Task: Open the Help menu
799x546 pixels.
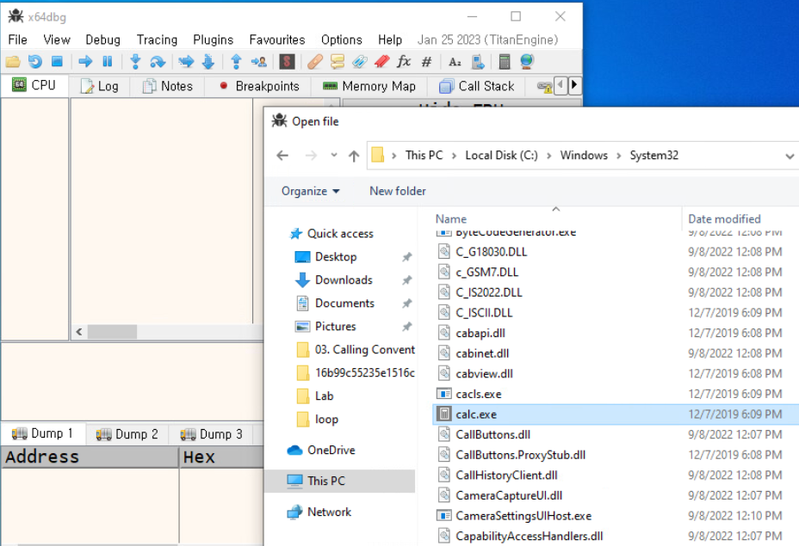Action: pos(390,40)
